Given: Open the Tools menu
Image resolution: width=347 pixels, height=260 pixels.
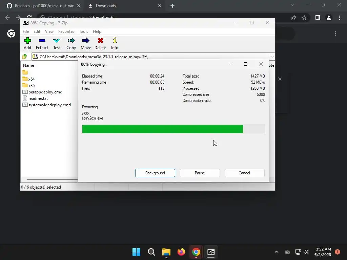Looking at the screenshot, I should 83,31.
